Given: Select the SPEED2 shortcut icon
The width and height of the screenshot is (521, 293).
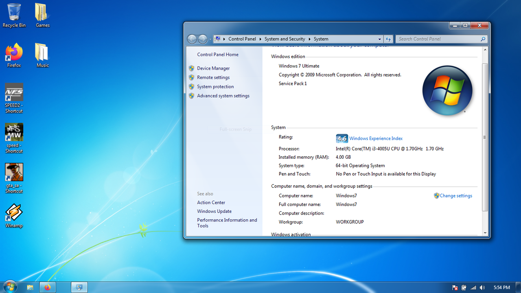Looking at the screenshot, I should point(14,98).
